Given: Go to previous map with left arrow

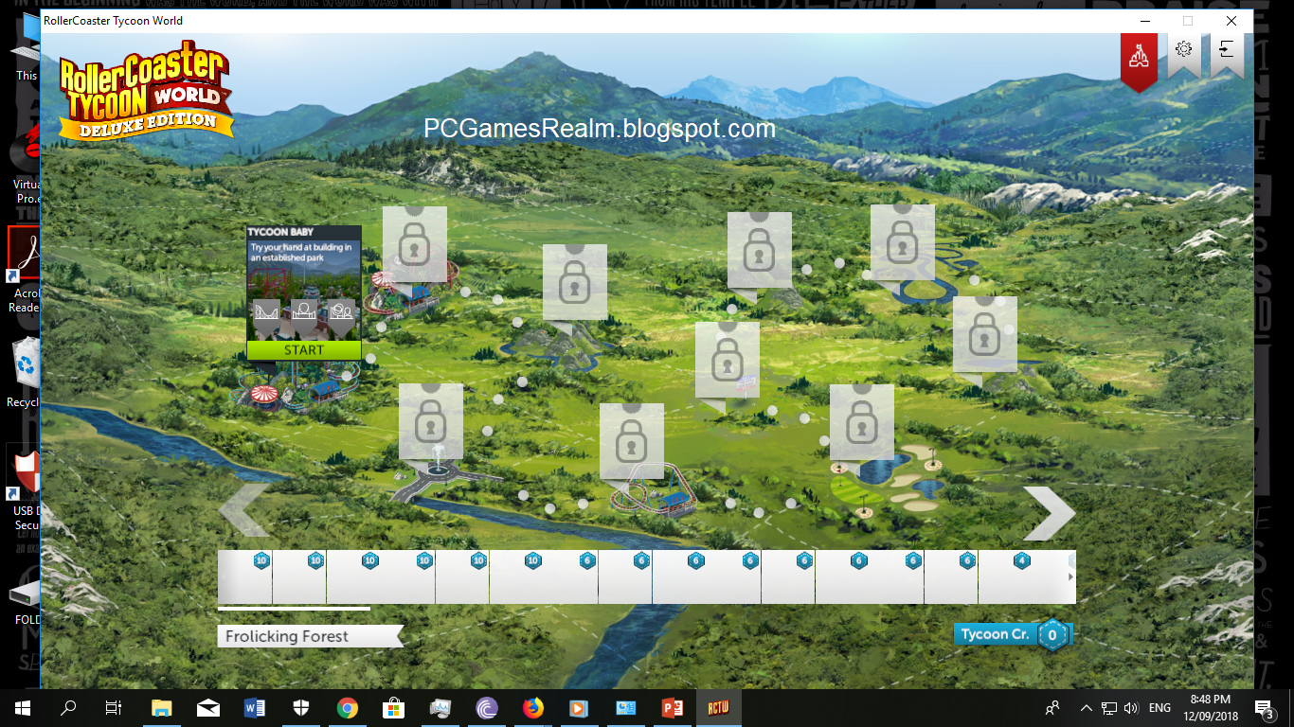Looking at the screenshot, I should click(x=243, y=510).
